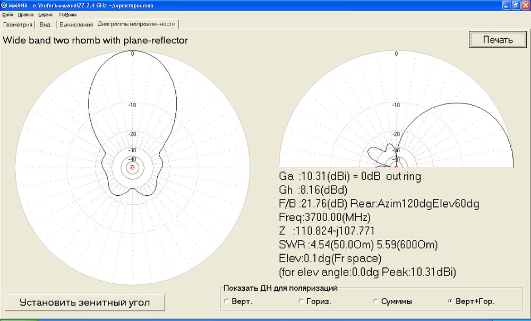
Task: Switch to the Геометрия tab
Action: [x=18, y=24]
